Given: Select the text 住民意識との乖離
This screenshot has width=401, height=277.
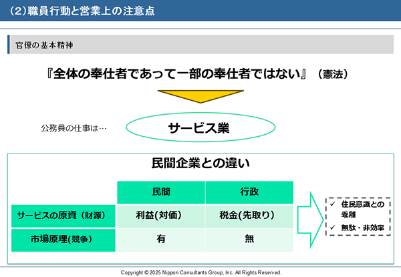Looking at the screenshot, I should (x=363, y=210).
